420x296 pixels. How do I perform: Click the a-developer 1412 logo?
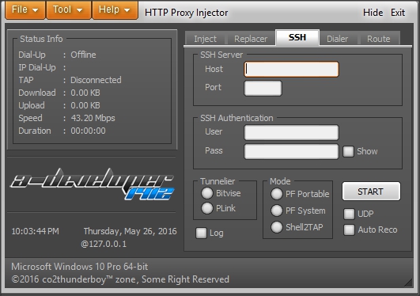[92, 184]
